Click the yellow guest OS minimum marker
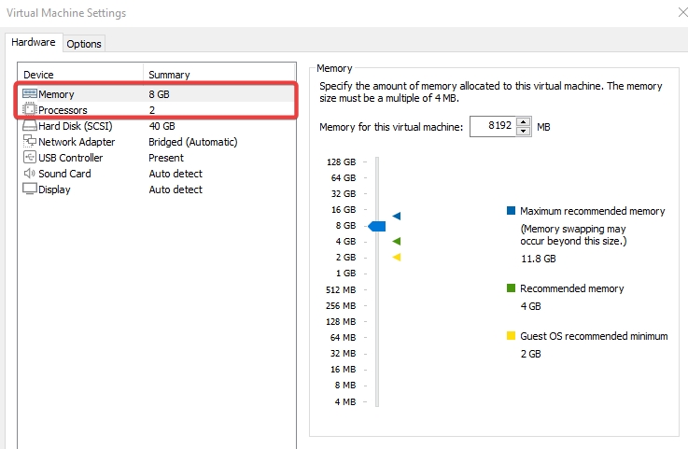688x449 pixels. (x=397, y=257)
